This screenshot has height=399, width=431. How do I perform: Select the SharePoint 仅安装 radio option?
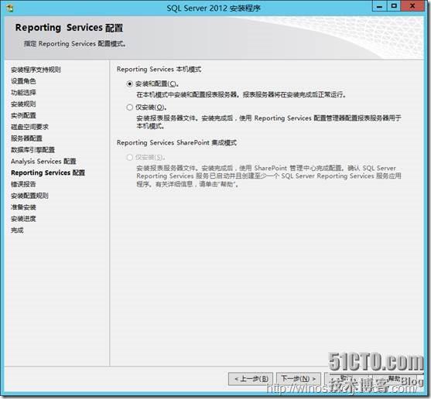(x=129, y=157)
